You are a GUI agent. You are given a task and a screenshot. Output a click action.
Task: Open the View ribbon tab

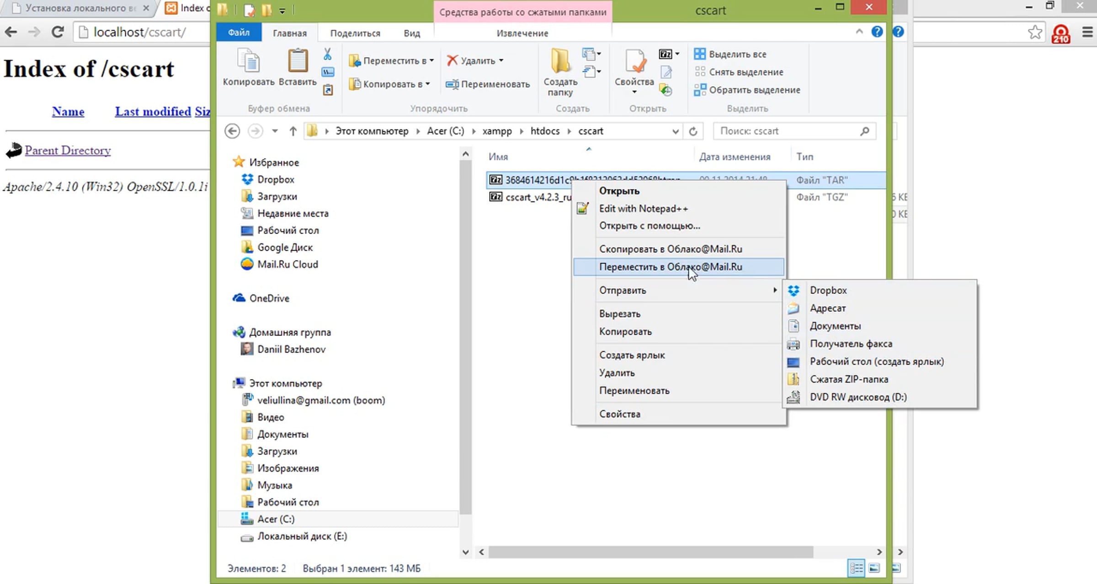pyautogui.click(x=411, y=33)
